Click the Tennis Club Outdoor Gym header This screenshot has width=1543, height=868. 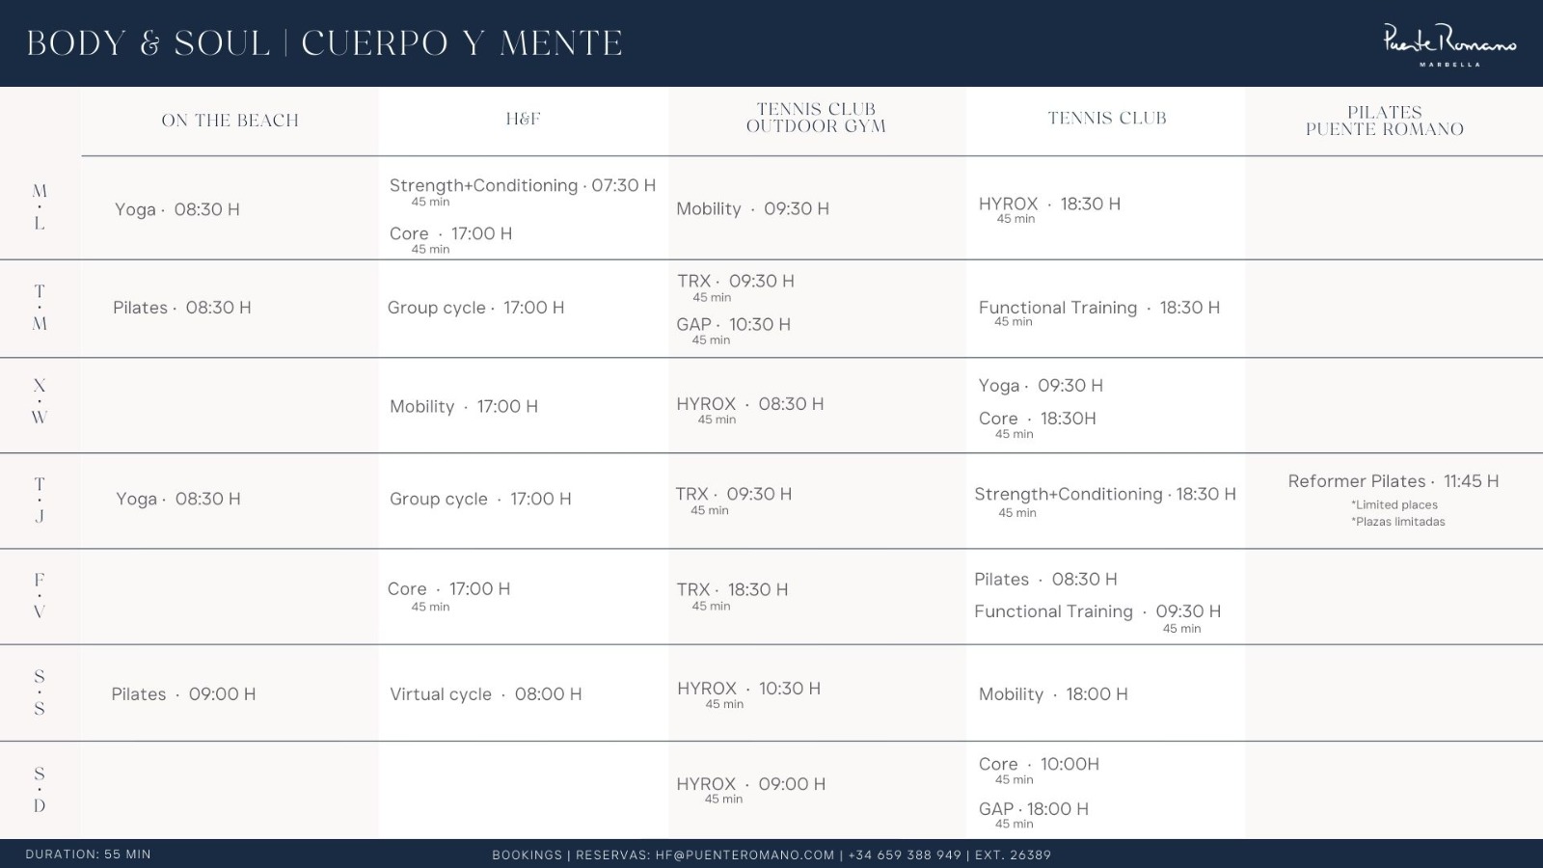click(816, 118)
